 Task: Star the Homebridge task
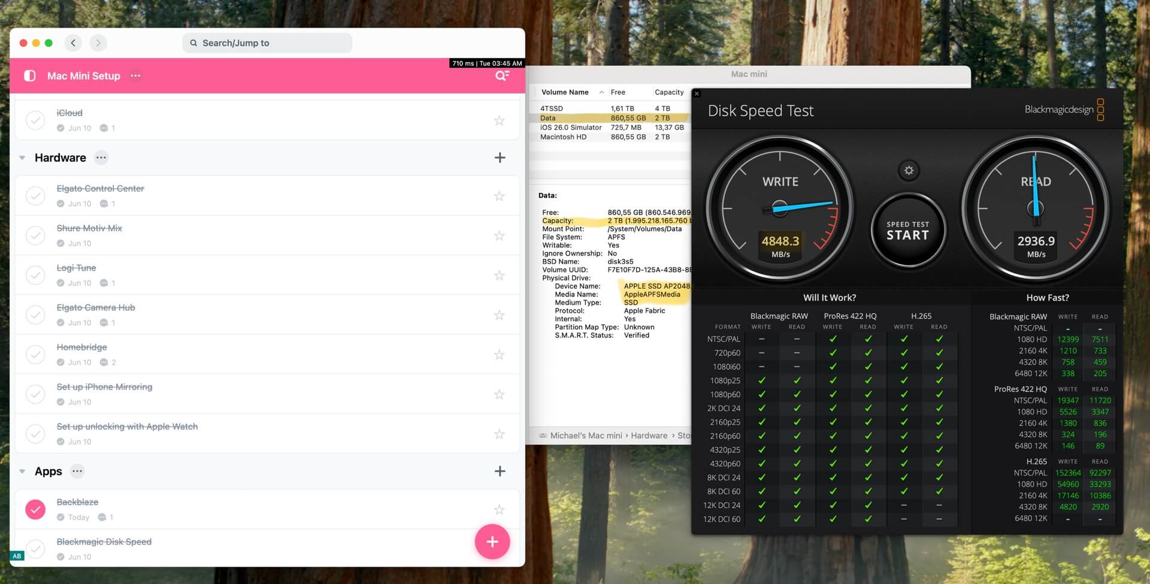(499, 355)
